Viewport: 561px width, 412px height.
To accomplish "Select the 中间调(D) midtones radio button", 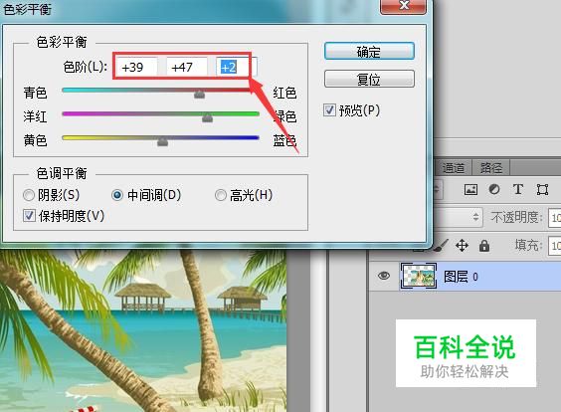I will click(x=117, y=195).
